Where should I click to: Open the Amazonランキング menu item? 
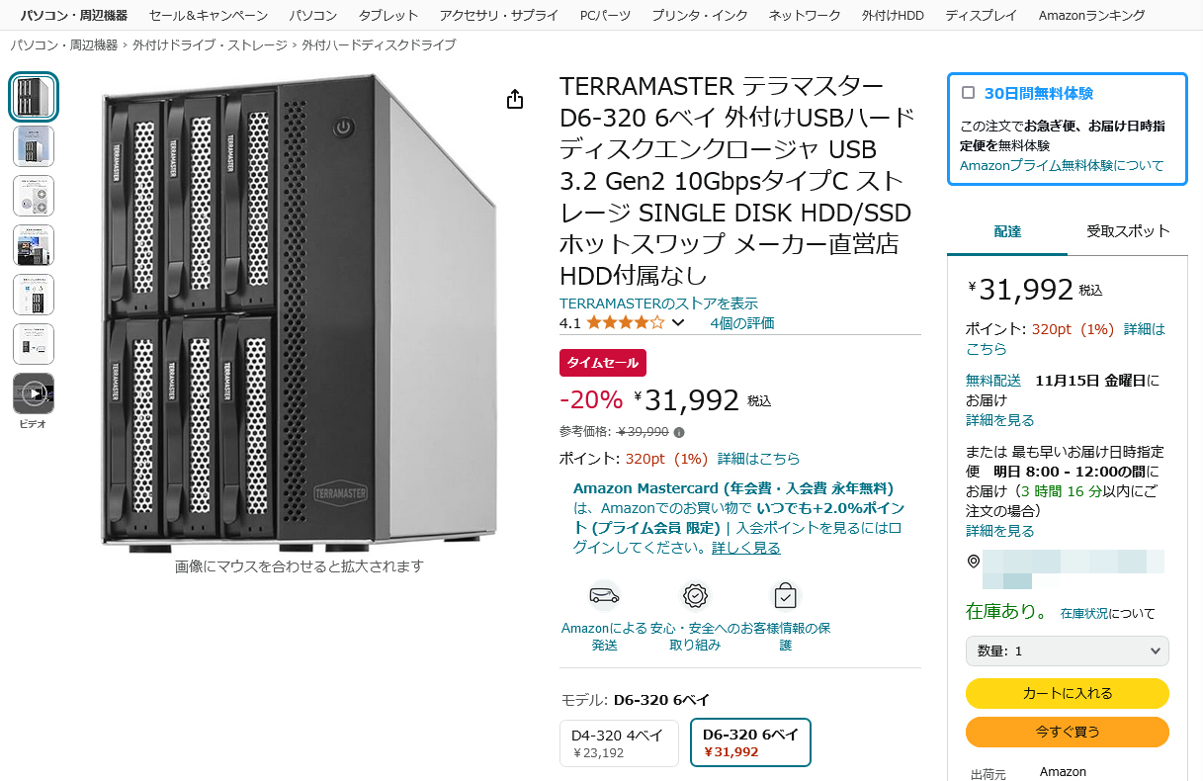click(x=1092, y=16)
